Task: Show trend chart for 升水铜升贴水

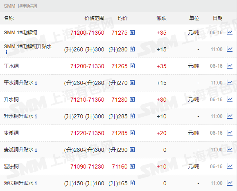Action: [230, 116]
